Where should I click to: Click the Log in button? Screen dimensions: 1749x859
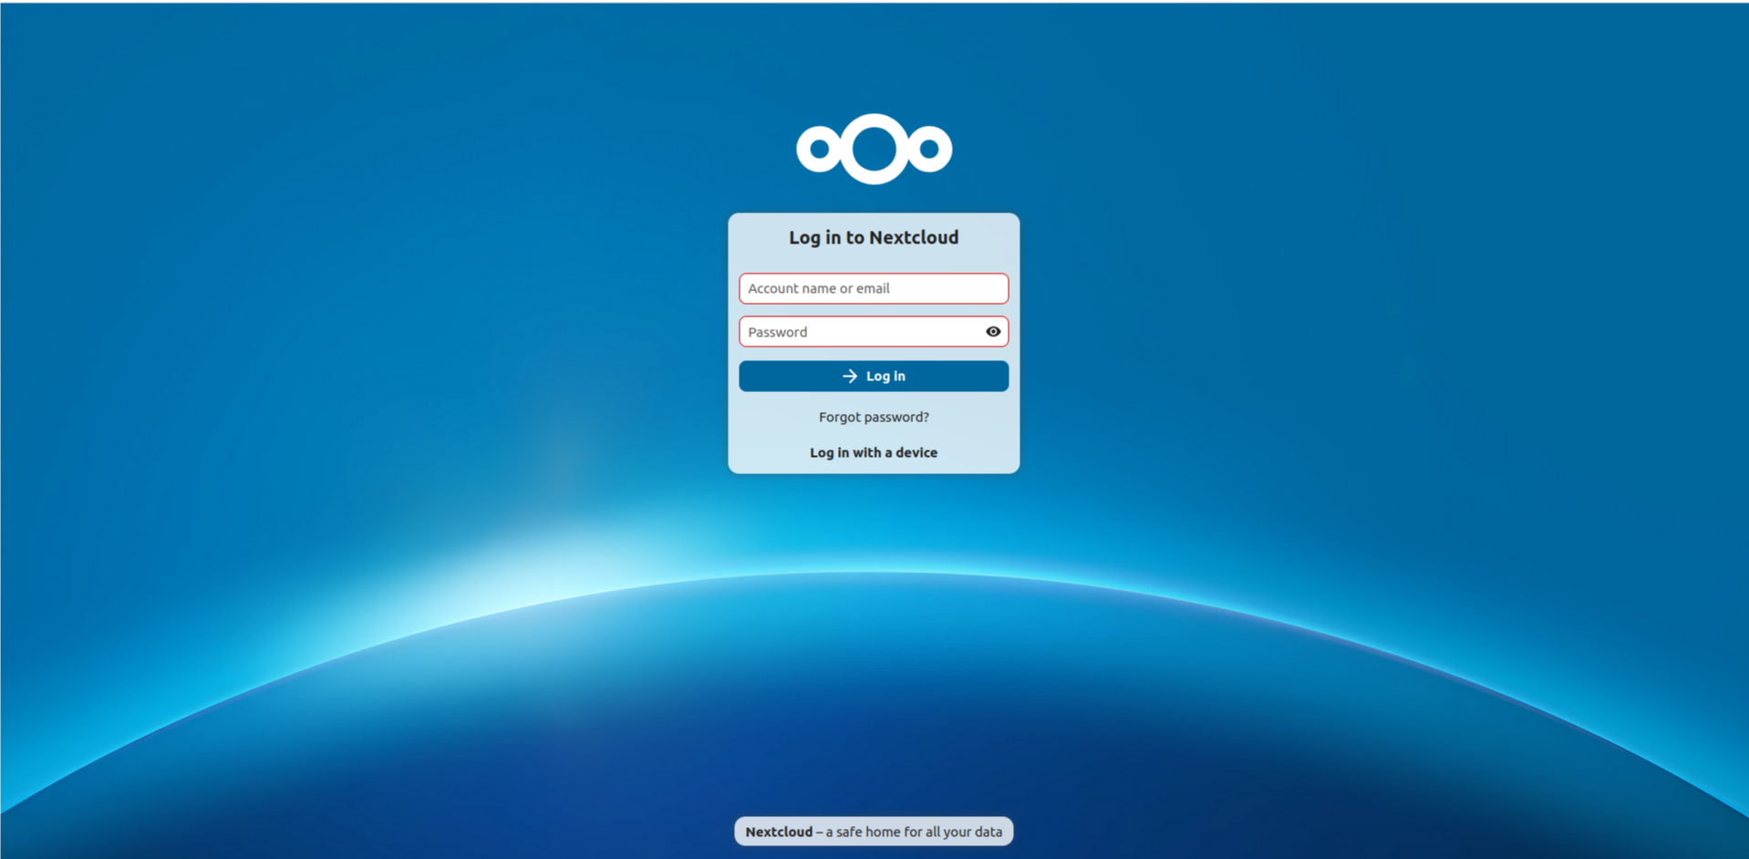(x=874, y=376)
